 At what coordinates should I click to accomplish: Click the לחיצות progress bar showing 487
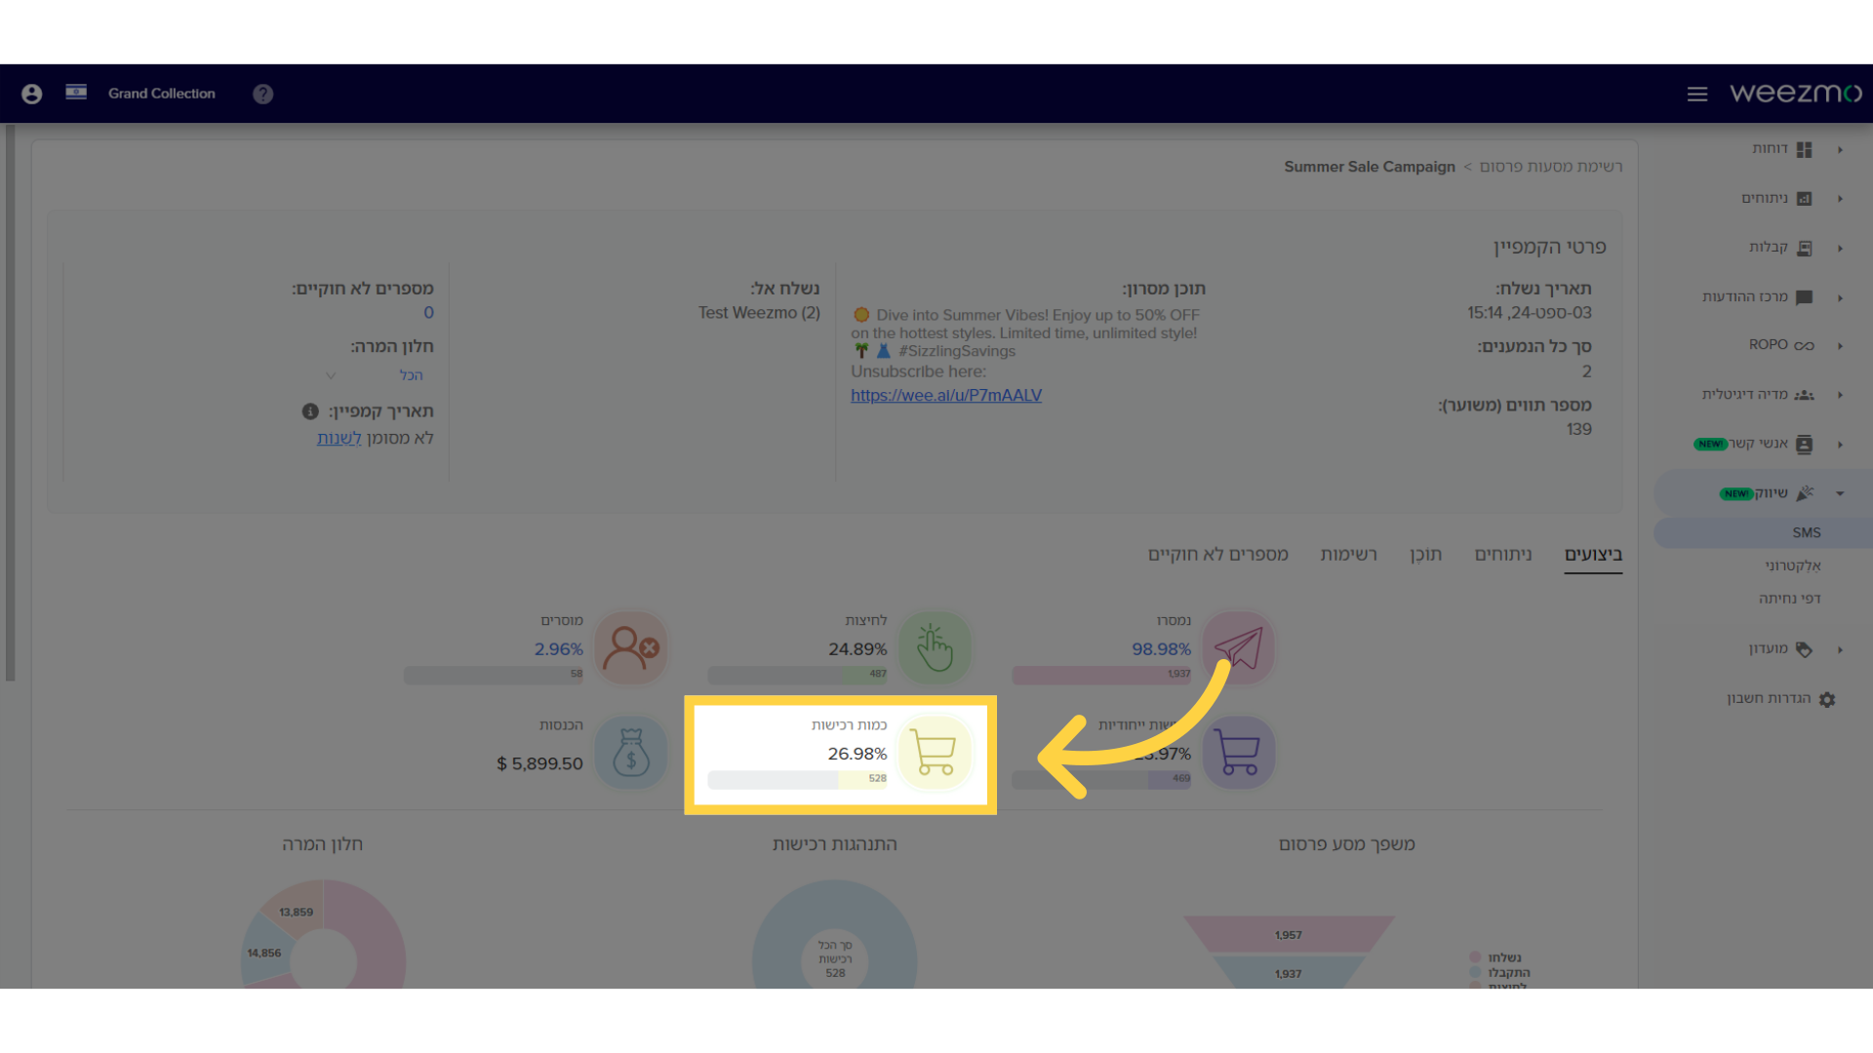(797, 674)
